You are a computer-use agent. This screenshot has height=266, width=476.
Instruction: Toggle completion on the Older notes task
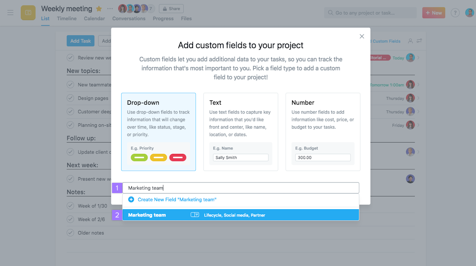pos(70,233)
